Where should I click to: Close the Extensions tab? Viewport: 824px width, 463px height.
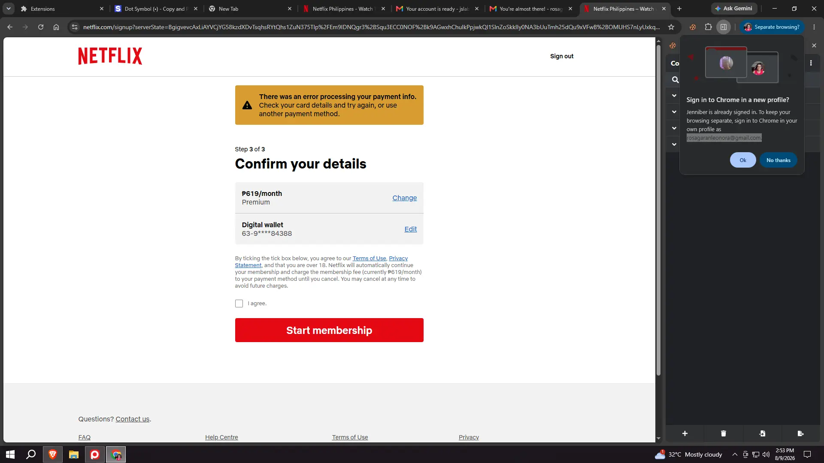(102, 9)
